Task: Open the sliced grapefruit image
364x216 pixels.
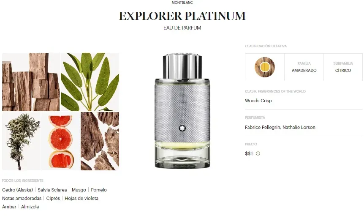Action: [60, 141]
